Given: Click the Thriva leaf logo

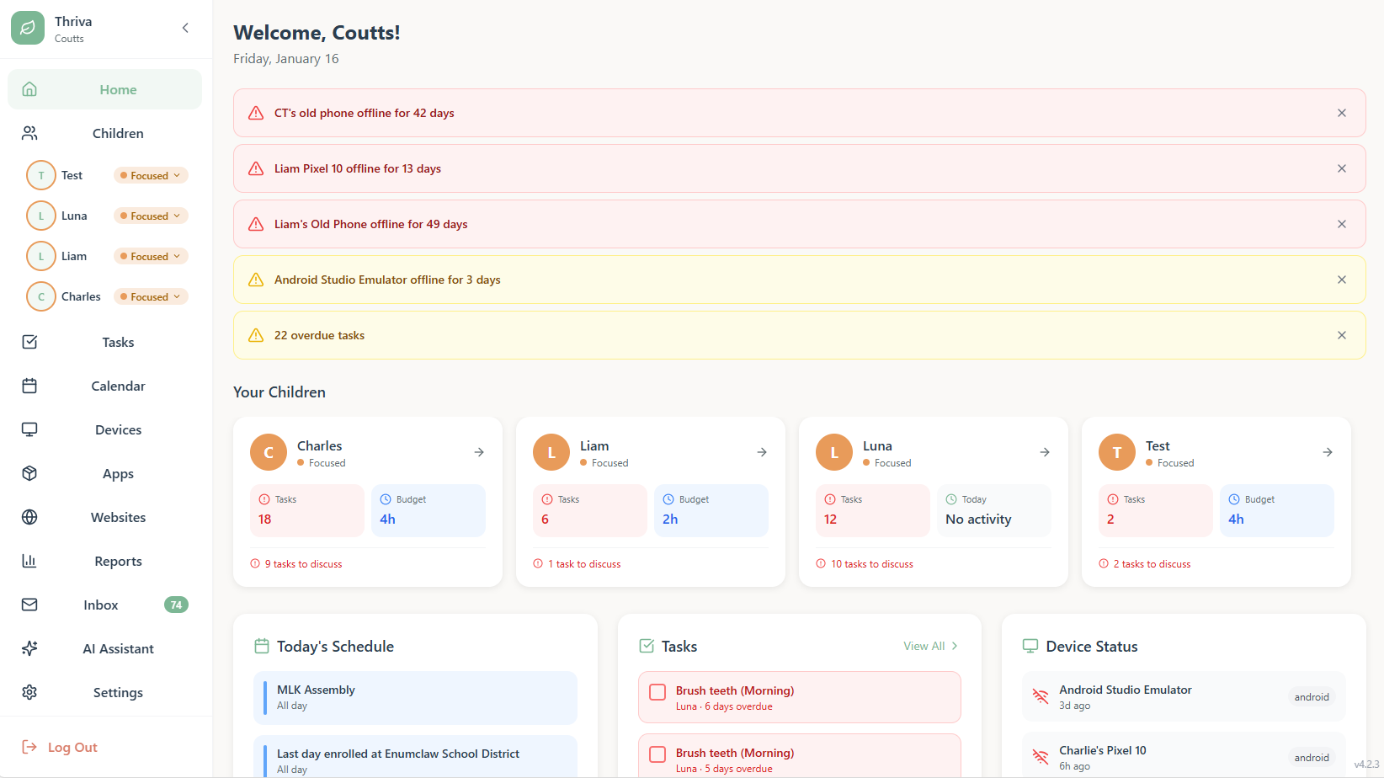Looking at the screenshot, I should click(x=28, y=27).
